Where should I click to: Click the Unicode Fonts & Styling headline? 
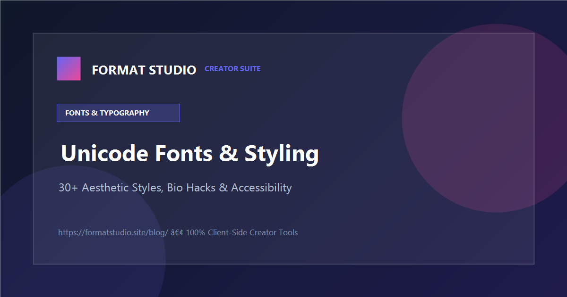click(190, 154)
